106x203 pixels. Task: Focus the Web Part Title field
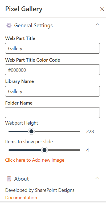[52, 48]
